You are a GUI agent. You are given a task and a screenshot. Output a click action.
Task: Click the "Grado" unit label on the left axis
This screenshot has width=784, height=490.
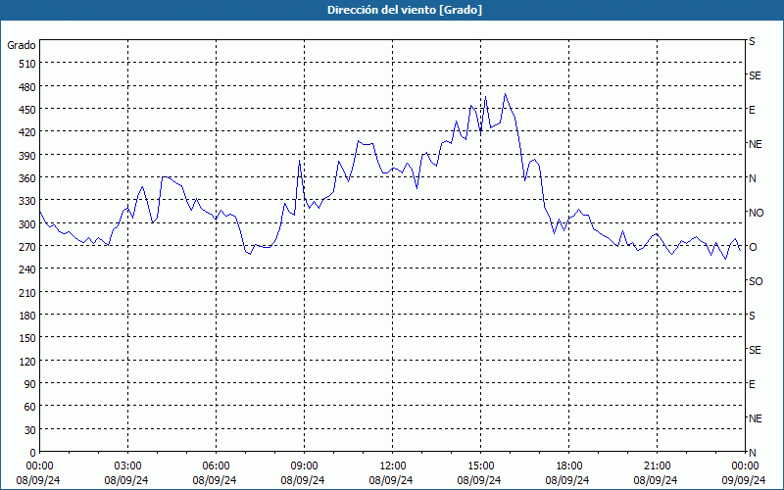coord(22,45)
